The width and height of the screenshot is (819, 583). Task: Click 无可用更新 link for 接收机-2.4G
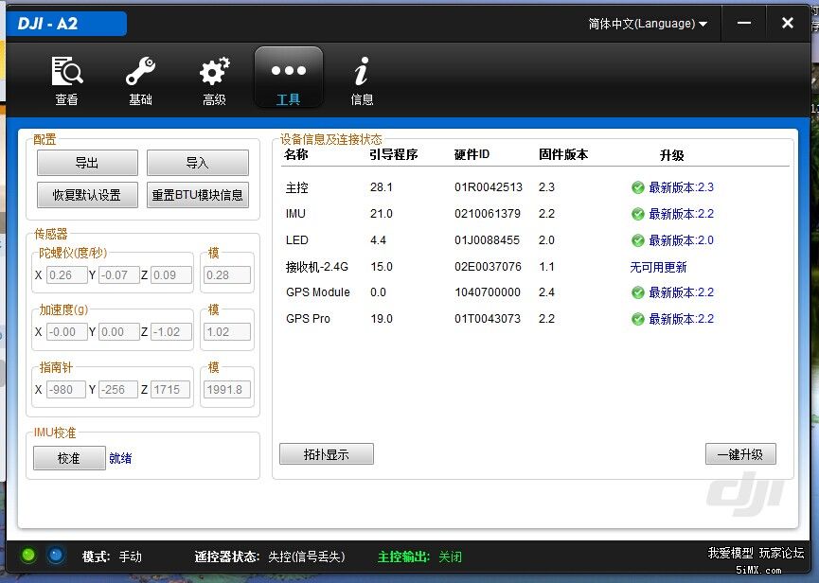pos(658,267)
